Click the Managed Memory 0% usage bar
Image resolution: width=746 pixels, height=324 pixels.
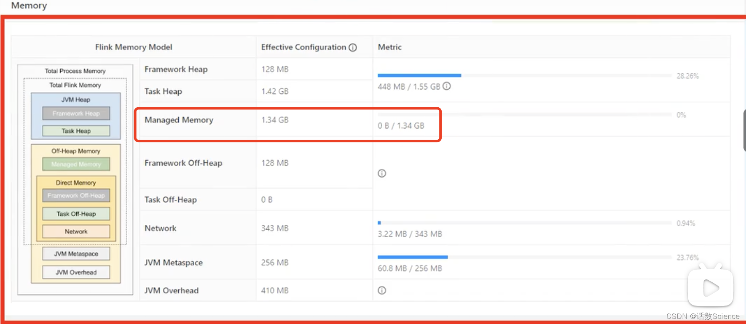(x=525, y=114)
